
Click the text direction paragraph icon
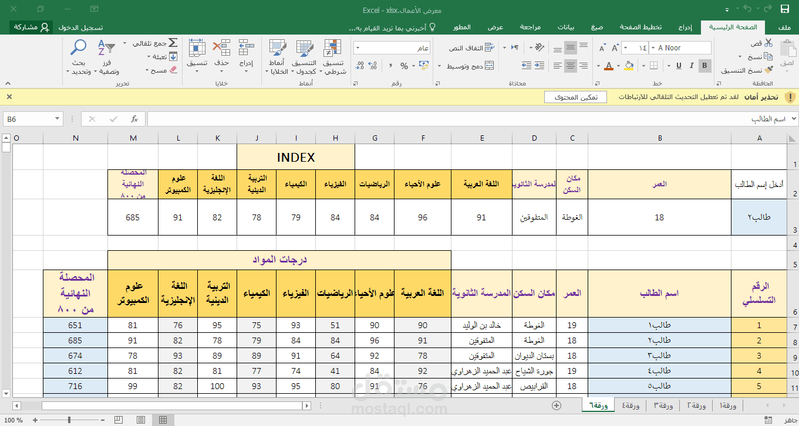pyautogui.click(x=514, y=47)
